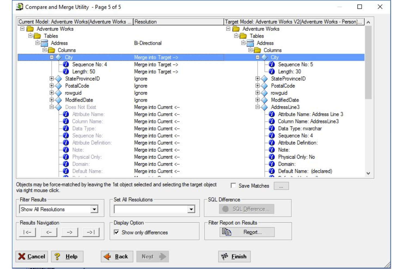Click info icon beside Column Name: AddressLine3
Viewport: 403px width, 269px height.
[272, 121]
